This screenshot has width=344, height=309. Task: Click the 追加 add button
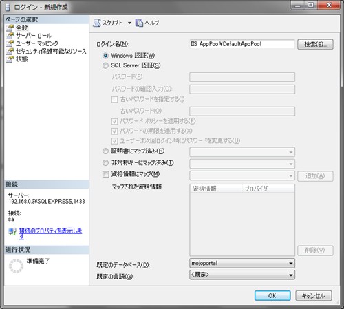pyautogui.click(x=315, y=176)
